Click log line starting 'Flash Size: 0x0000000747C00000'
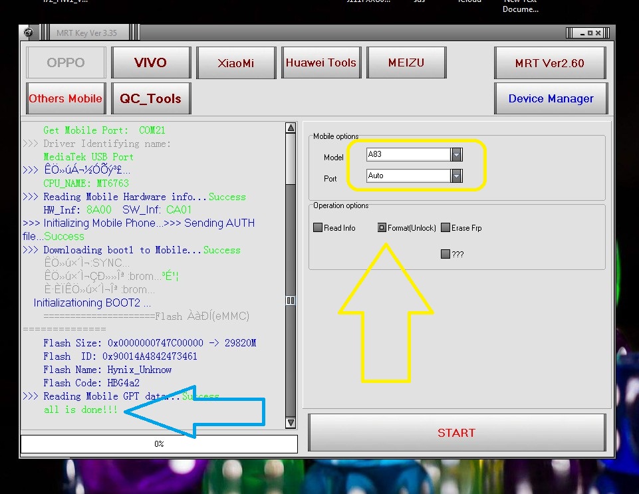This screenshot has width=639, height=494. coord(150,343)
